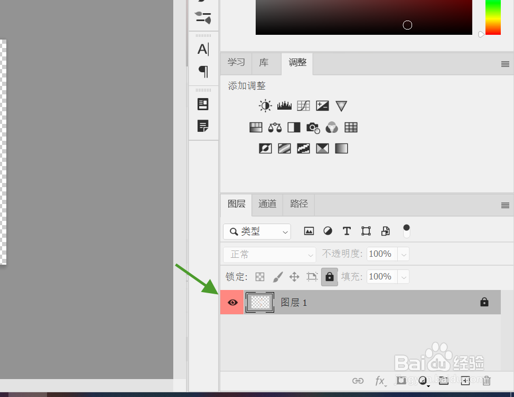This screenshot has width=514, height=397.
Task: Switch to the 路径 tab
Action: click(x=298, y=204)
